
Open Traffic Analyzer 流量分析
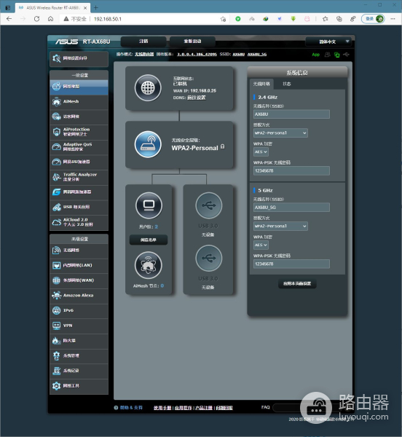[x=79, y=177]
